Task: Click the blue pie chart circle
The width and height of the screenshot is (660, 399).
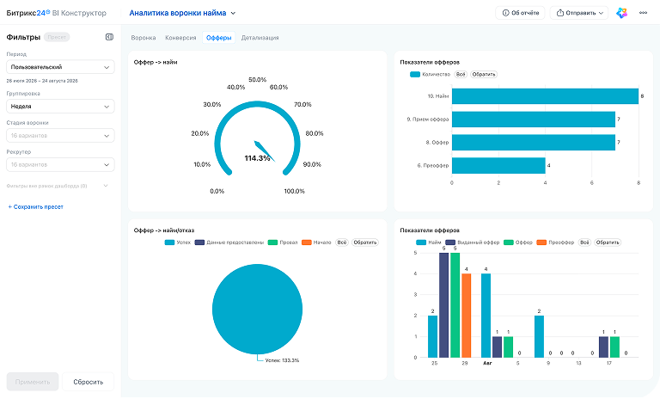Action: coord(257,309)
